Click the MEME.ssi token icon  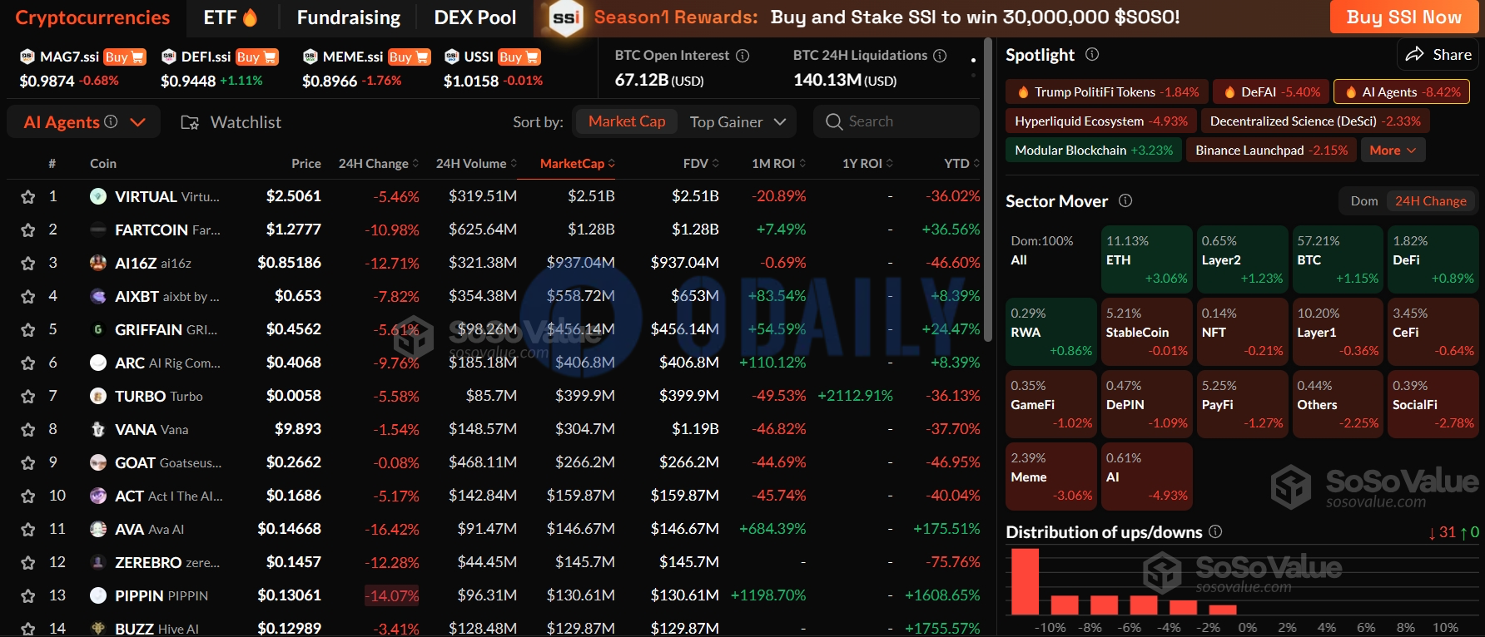coord(310,57)
